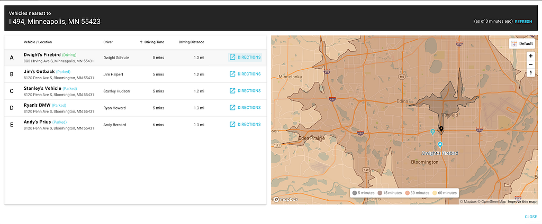Image resolution: width=542 pixels, height=224 pixels.
Task: Refresh the nearest vehicles list
Action: [523, 22]
